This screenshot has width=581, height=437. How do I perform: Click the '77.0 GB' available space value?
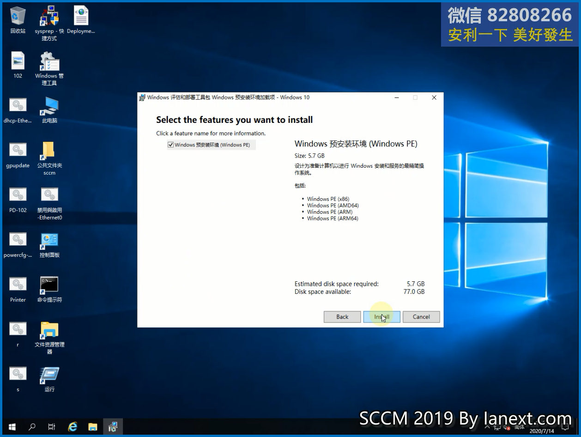coord(414,292)
